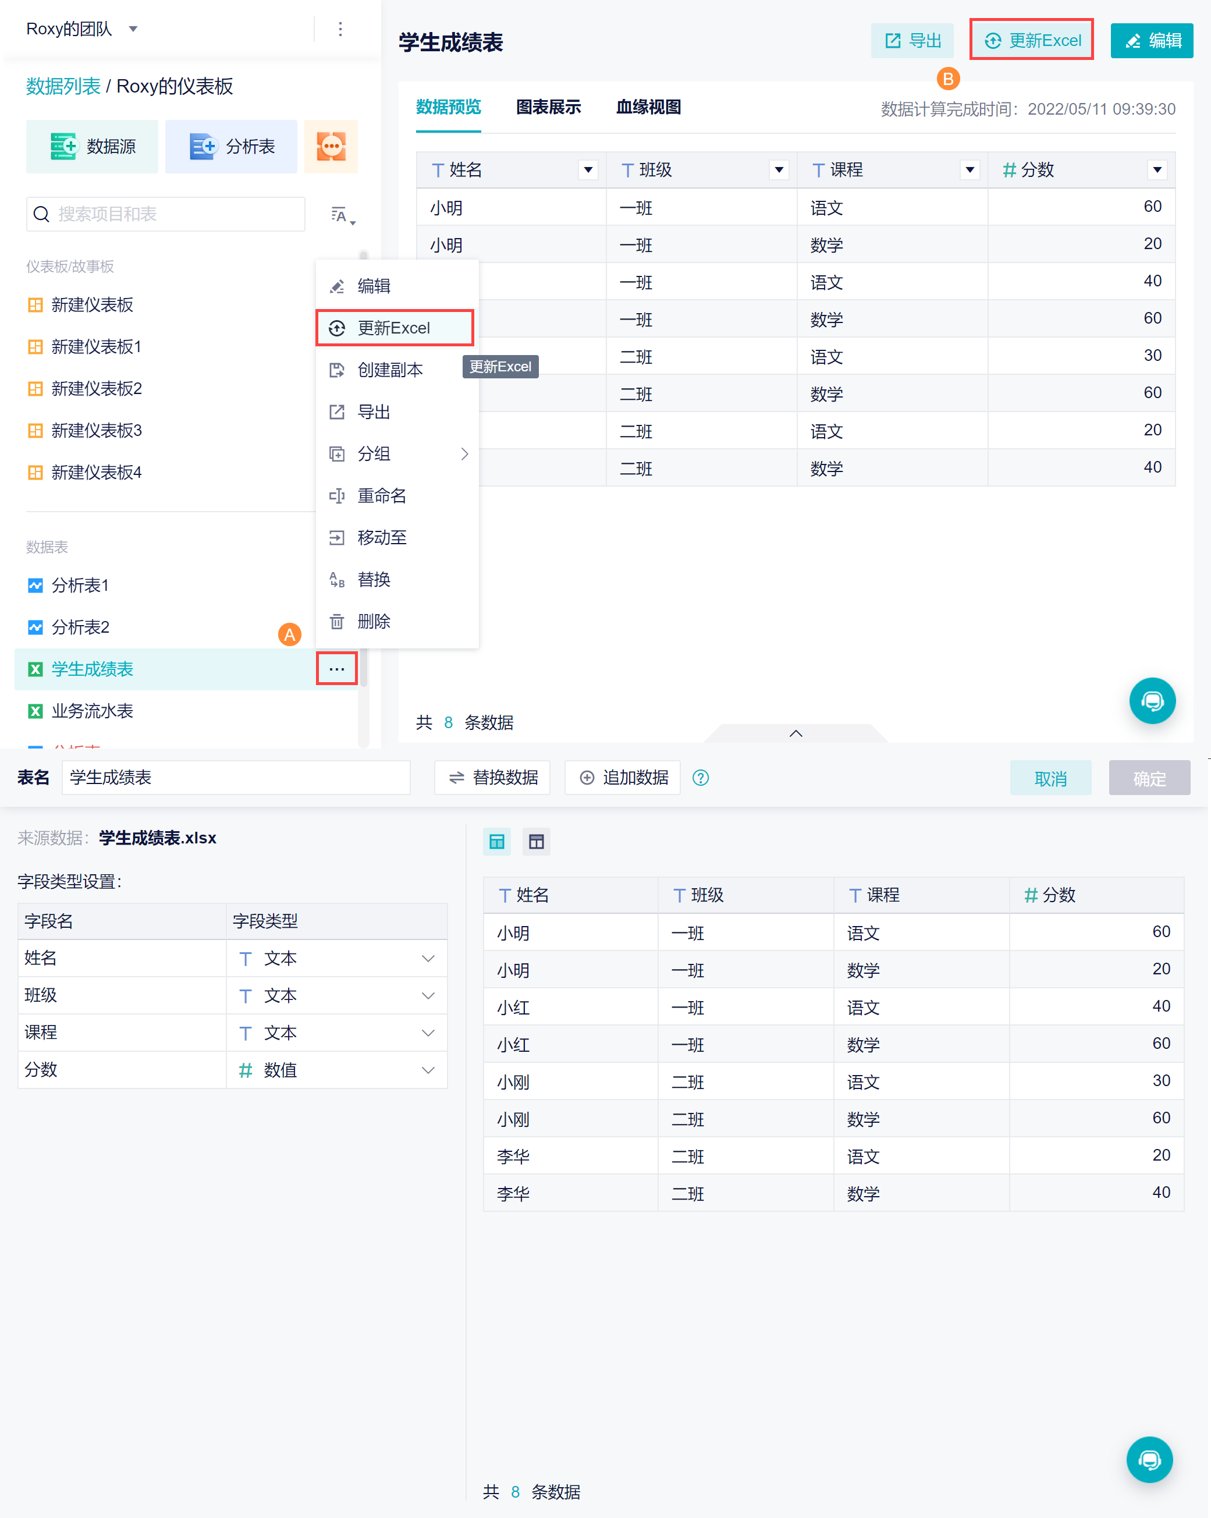
Task: Click the vertical dots team menu icon
Action: click(x=340, y=29)
